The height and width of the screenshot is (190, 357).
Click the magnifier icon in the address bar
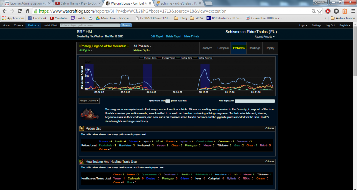coord(313,11)
